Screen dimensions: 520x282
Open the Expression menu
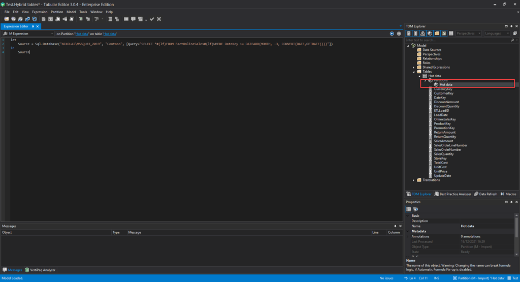pyautogui.click(x=40, y=12)
